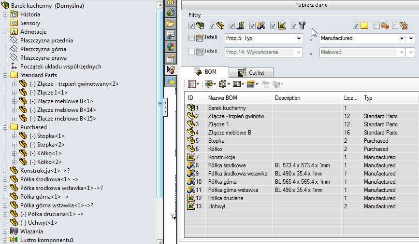
Task: Switch to the BOM tab
Action: click(205, 72)
